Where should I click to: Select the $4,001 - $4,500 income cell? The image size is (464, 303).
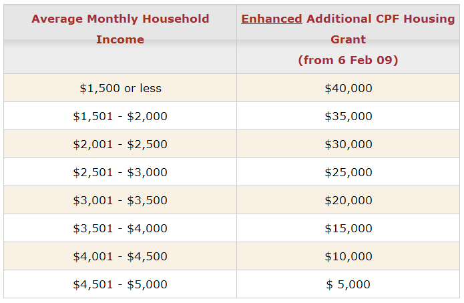[x=120, y=256]
